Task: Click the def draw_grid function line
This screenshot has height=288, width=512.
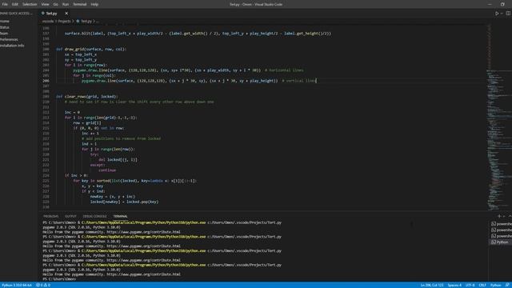Action: click(91, 50)
